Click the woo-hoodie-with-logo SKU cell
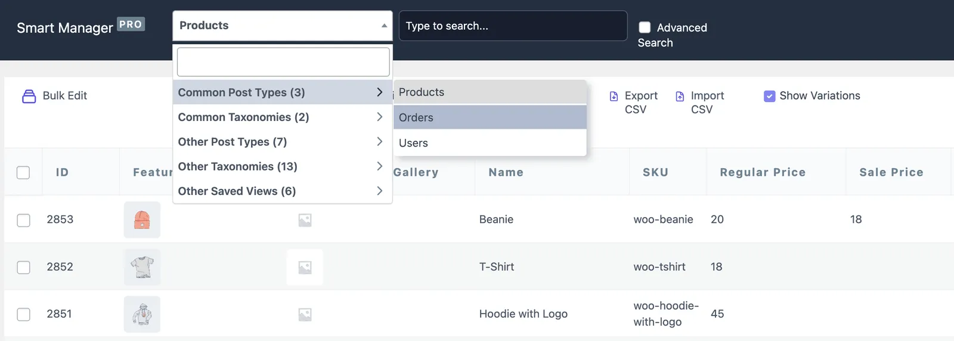Viewport: 954px width, 341px height. (666, 314)
